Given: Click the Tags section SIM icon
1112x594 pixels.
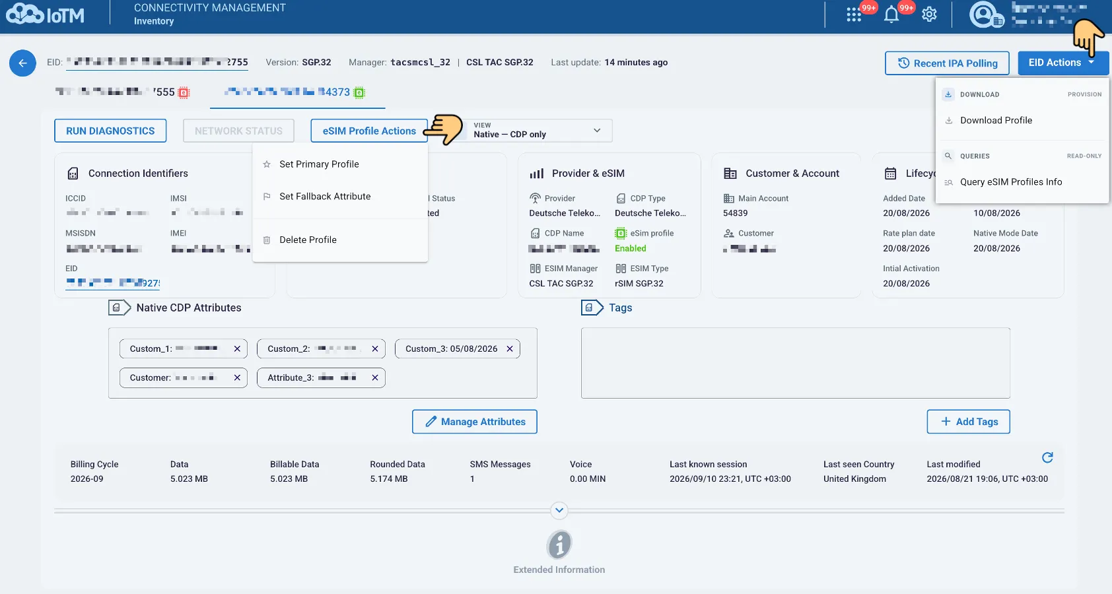Looking at the screenshot, I should [x=592, y=308].
